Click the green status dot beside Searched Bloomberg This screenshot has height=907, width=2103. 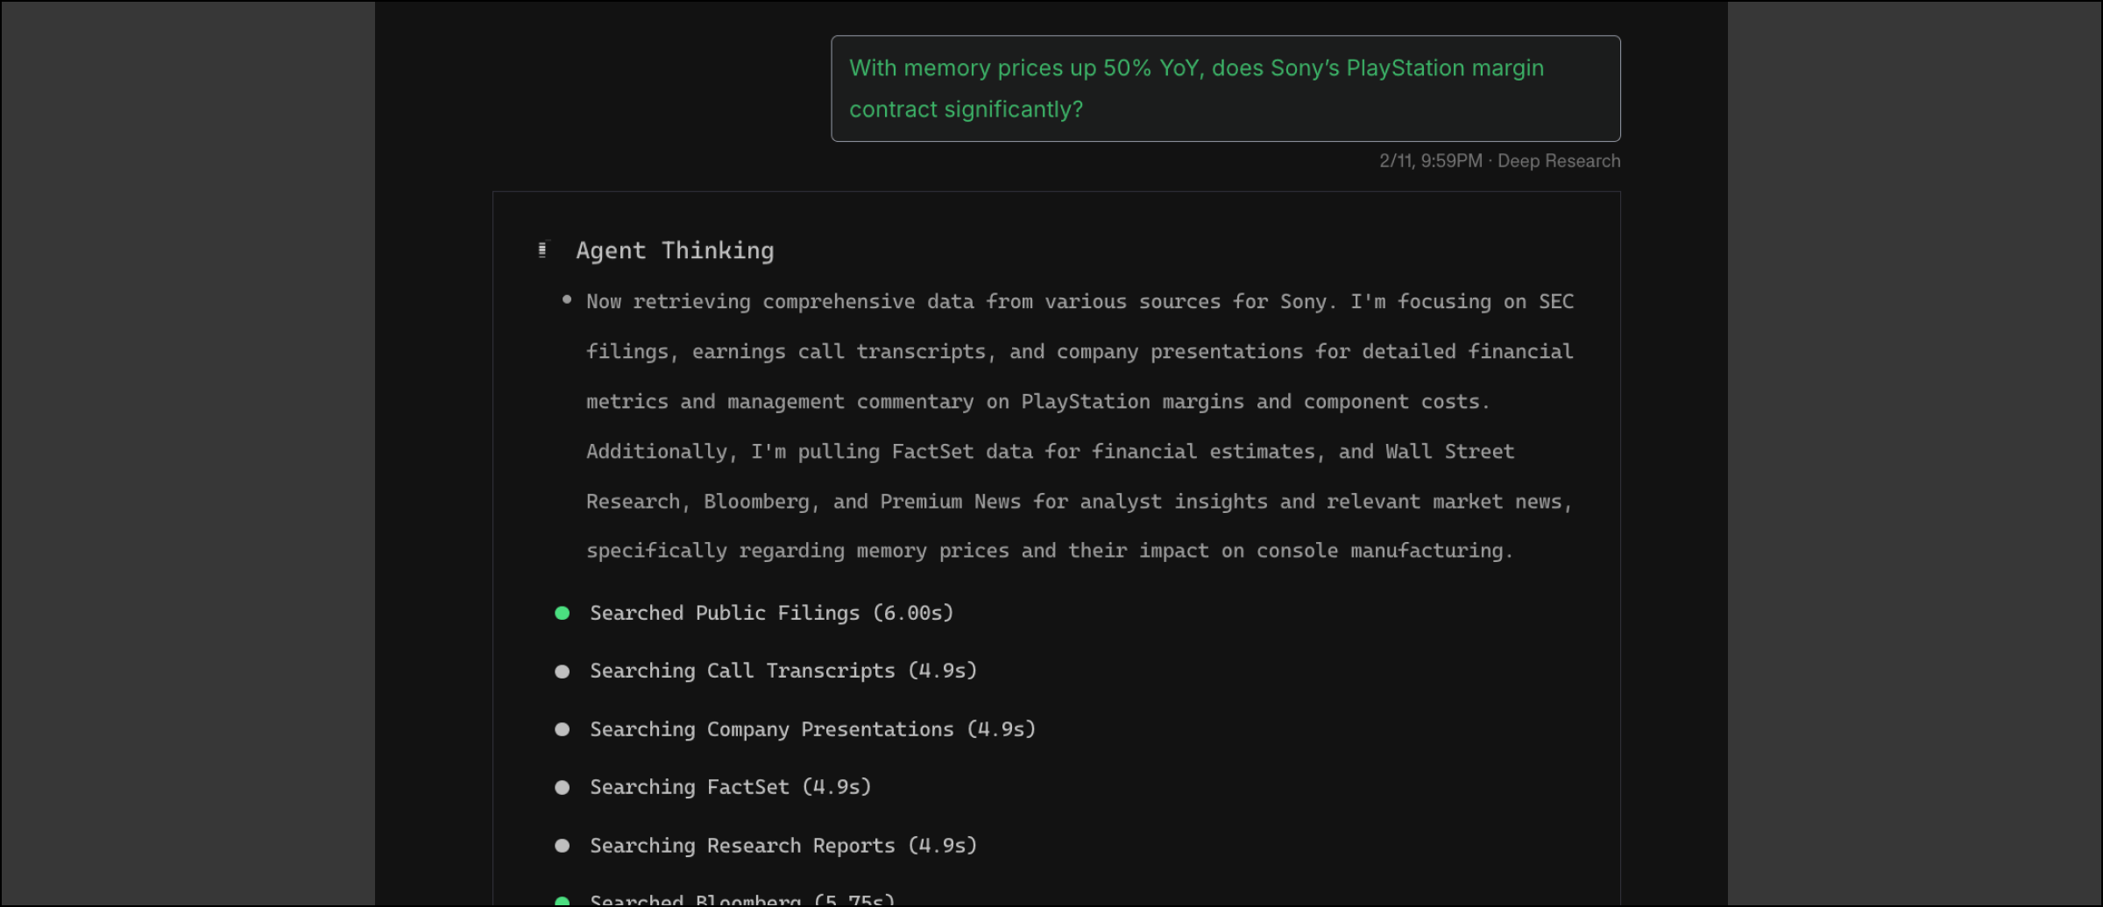click(x=563, y=901)
